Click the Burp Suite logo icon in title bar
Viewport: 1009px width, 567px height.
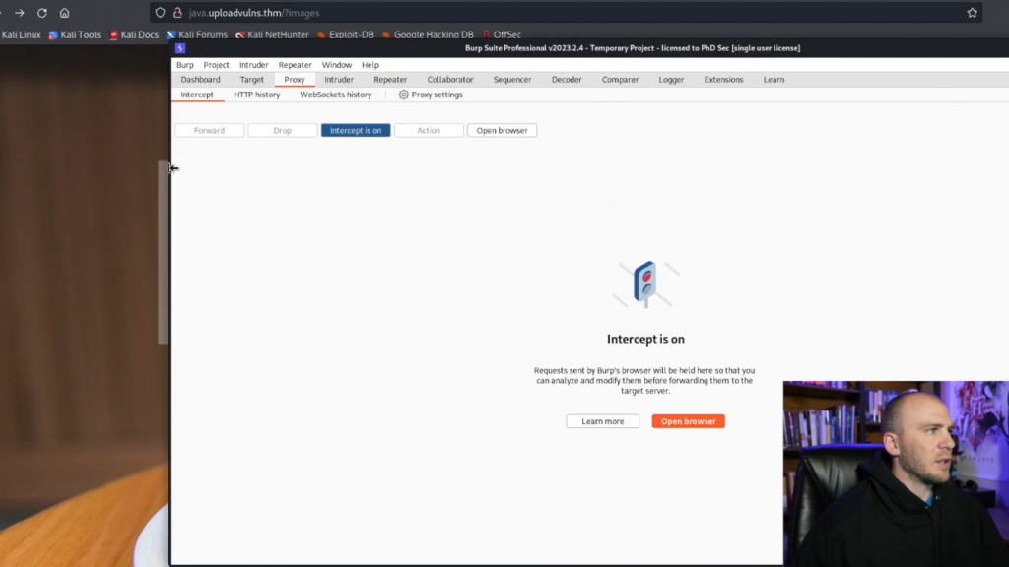click(x=180, y=48)
